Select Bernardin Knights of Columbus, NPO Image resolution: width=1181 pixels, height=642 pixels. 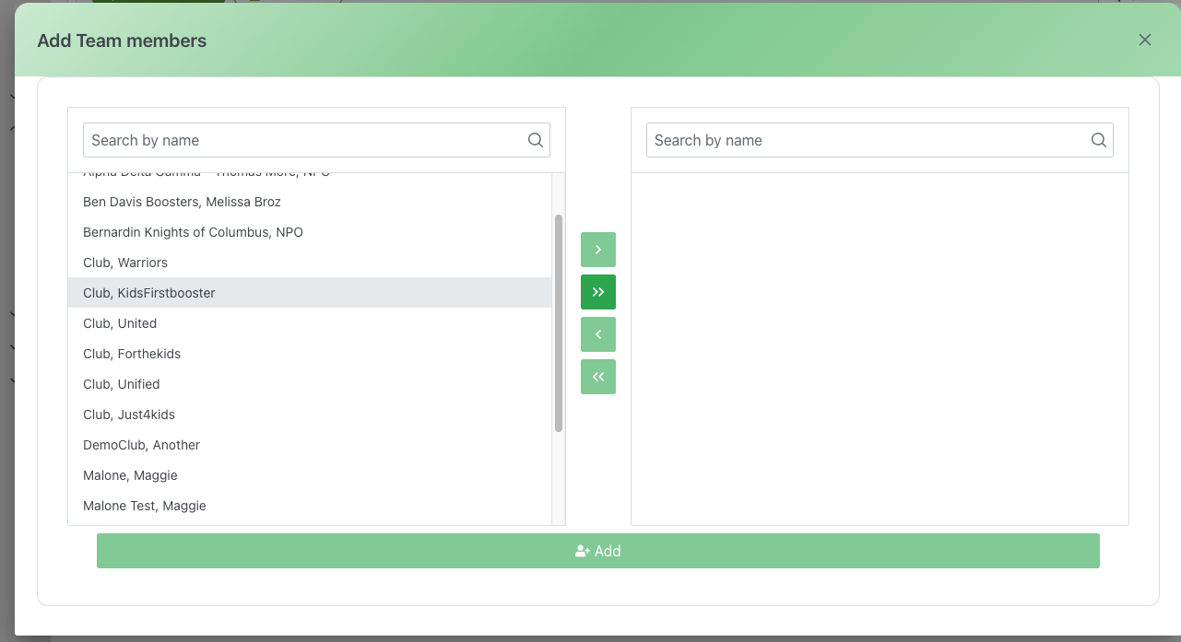coord(193,232)
